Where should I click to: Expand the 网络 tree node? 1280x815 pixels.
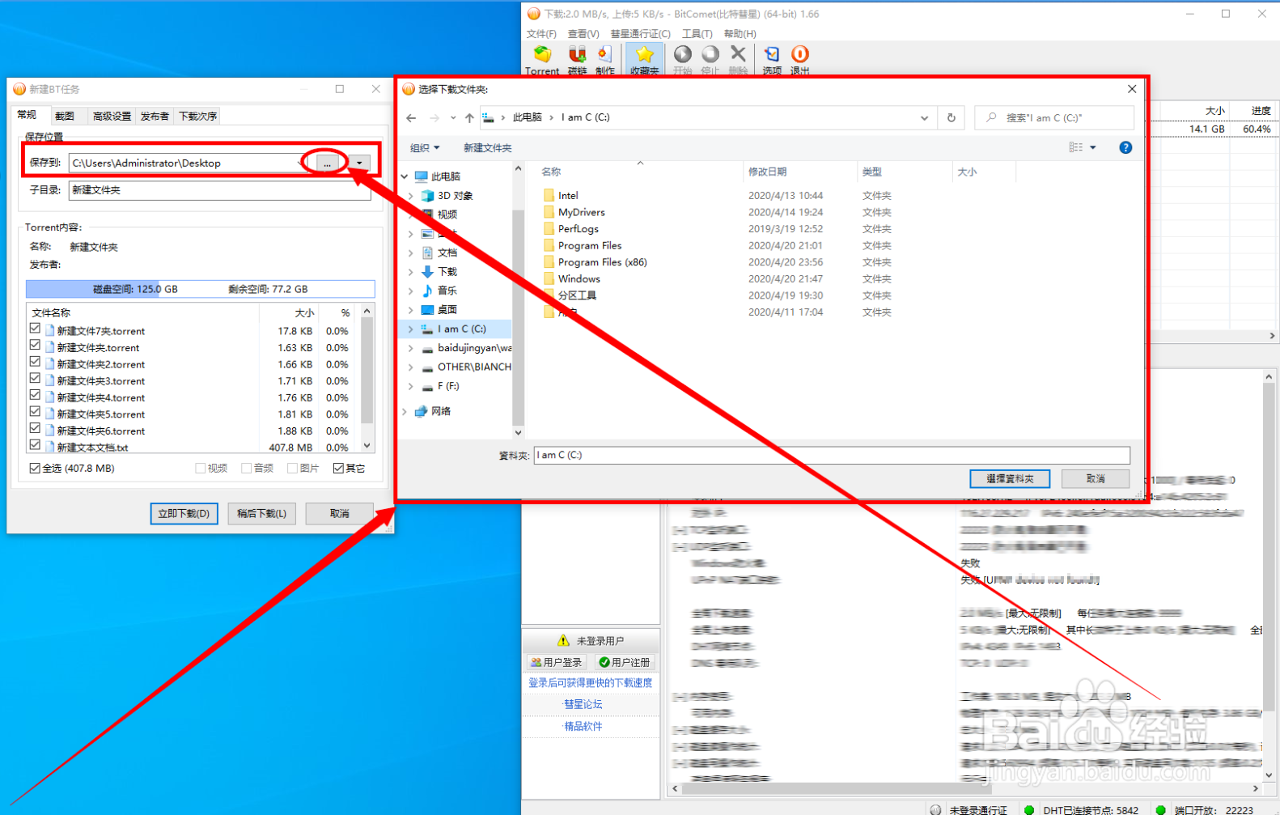tap(405, 411)
